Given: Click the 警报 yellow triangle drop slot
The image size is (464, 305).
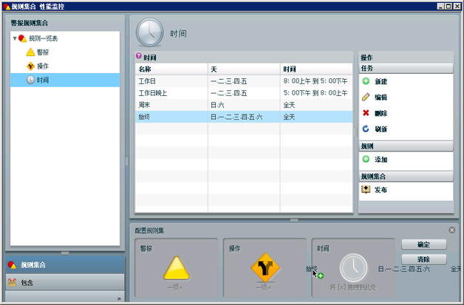Looking at the screenshot, I should coord(177,268).
